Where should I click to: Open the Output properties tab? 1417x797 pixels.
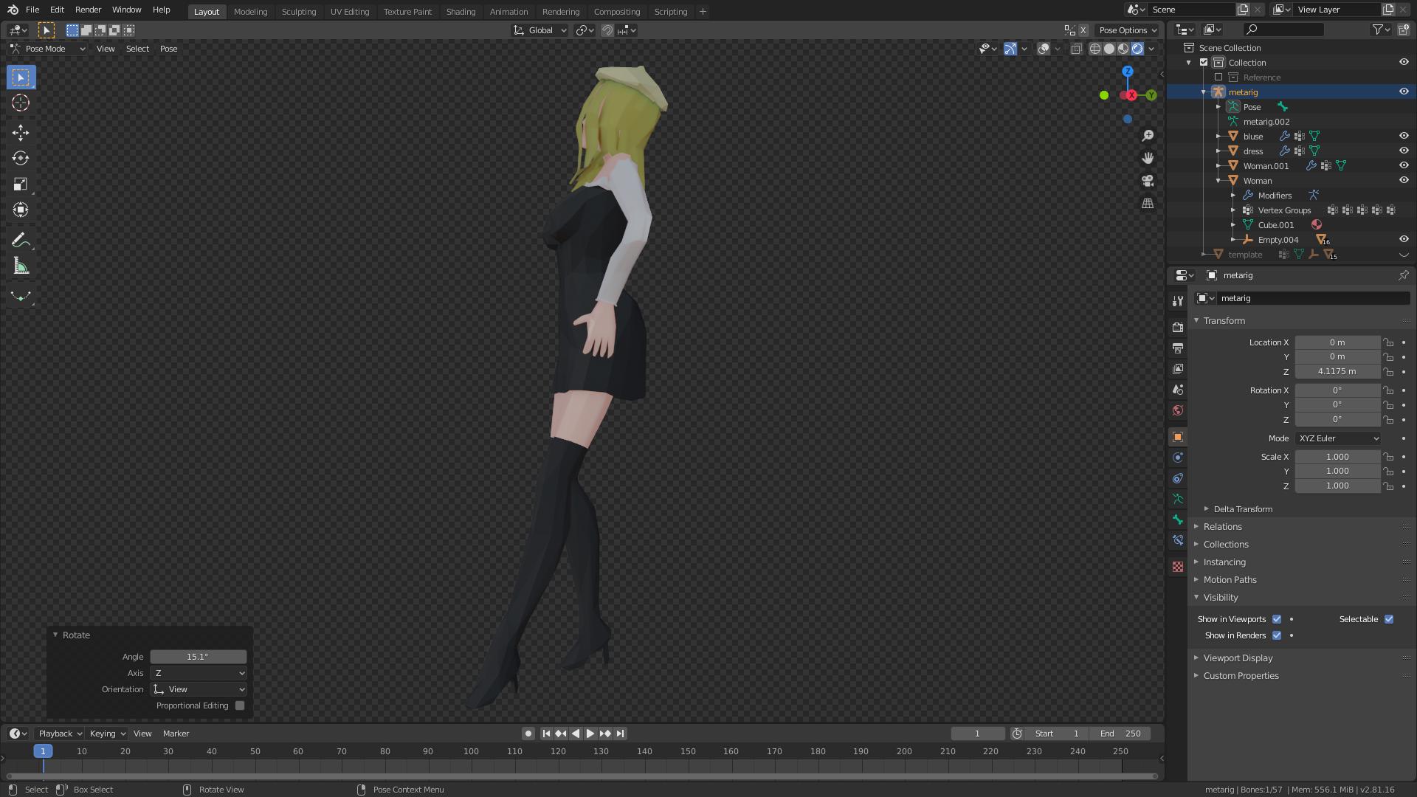coord(1178,348)
